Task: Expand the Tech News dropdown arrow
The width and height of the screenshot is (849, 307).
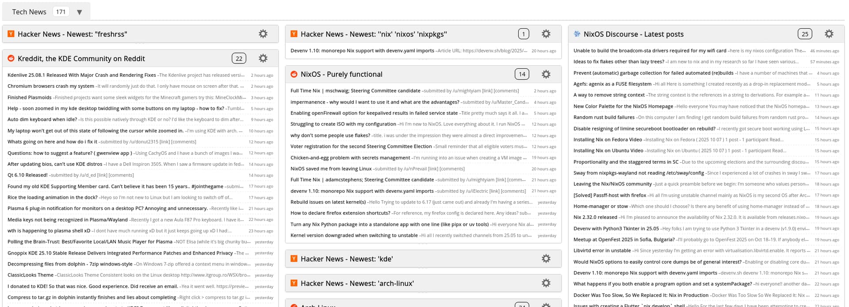Action: pos(80,12)
